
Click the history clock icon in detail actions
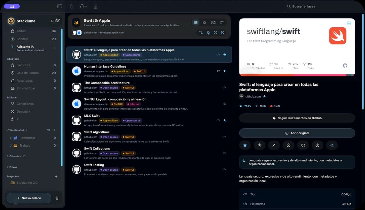(317, 145)
